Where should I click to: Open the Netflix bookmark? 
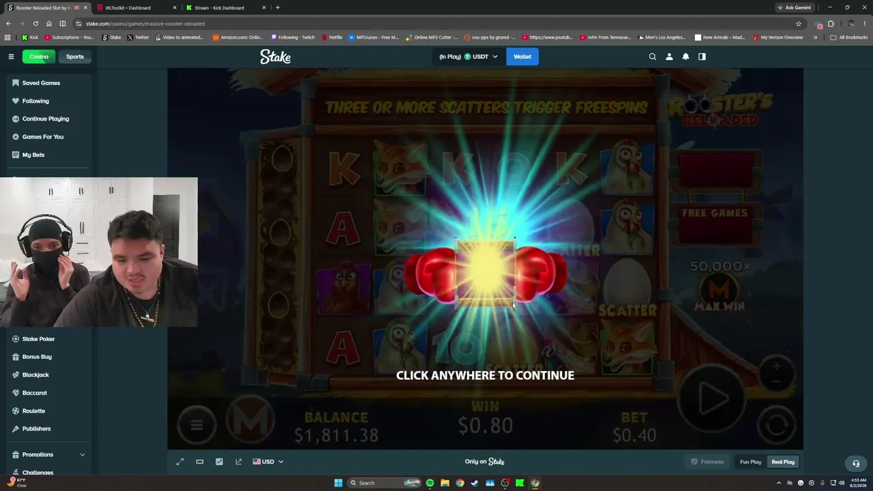331,38
